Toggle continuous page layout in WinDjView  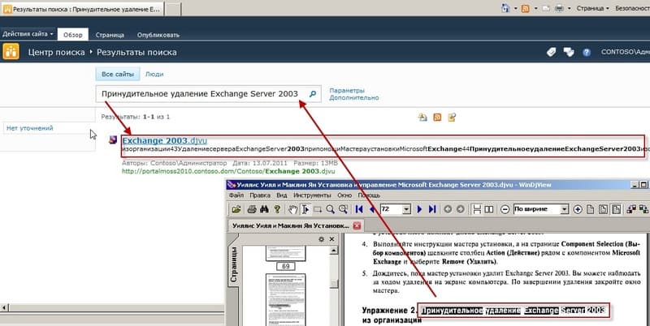[477, 209]
